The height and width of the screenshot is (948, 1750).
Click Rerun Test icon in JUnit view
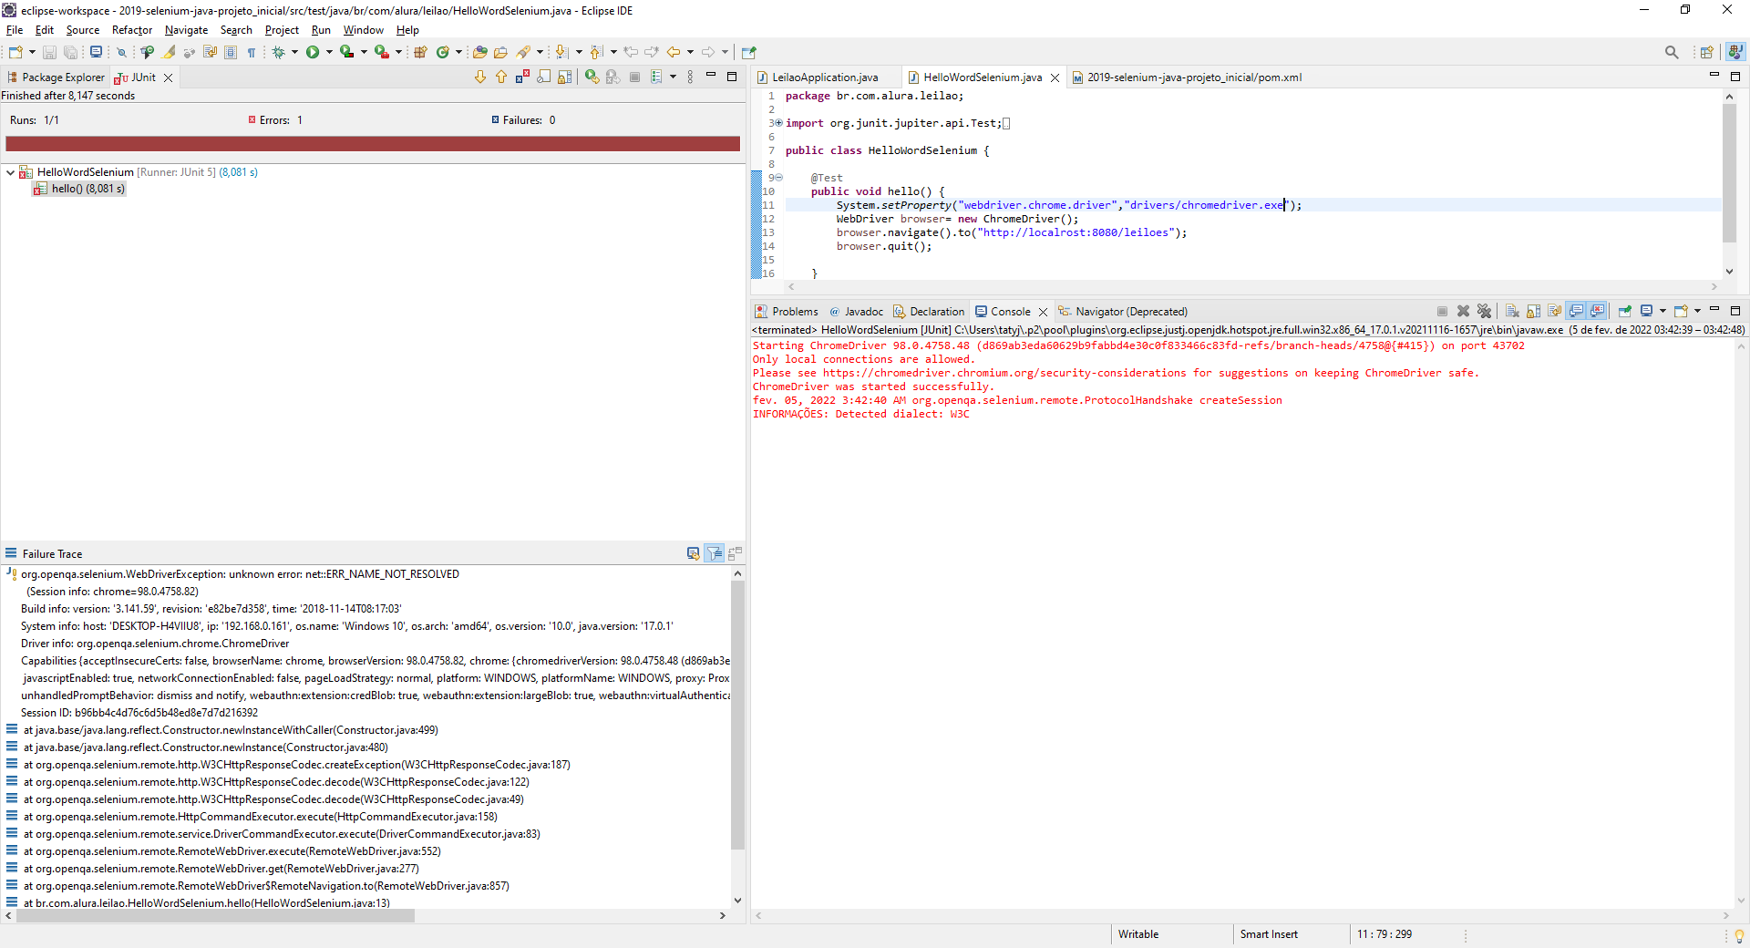pyautogui.click(x=592, y=77)
